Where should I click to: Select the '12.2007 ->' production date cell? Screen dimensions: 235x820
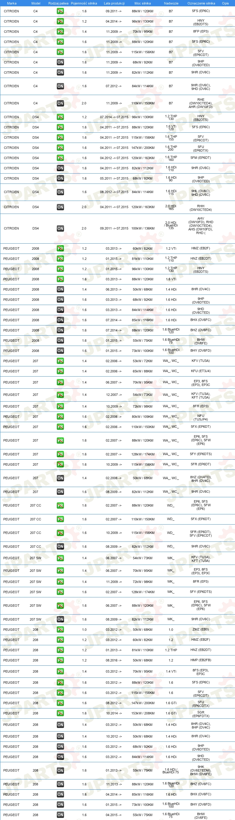click(x=114, y=395)
